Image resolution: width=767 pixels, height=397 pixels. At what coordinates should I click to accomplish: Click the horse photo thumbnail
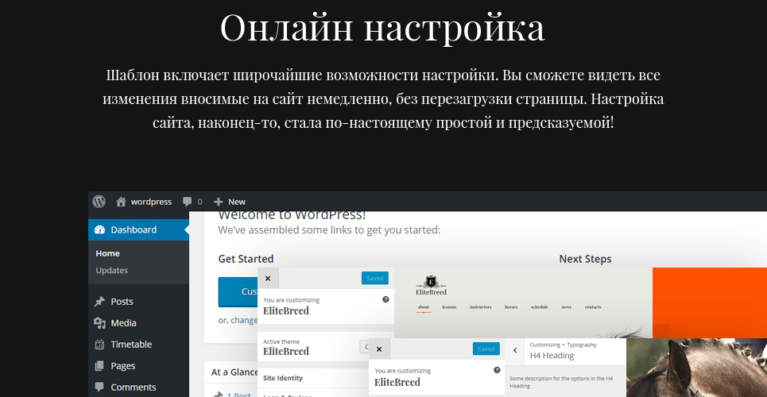pyautogui.click(x=696, y=368)
